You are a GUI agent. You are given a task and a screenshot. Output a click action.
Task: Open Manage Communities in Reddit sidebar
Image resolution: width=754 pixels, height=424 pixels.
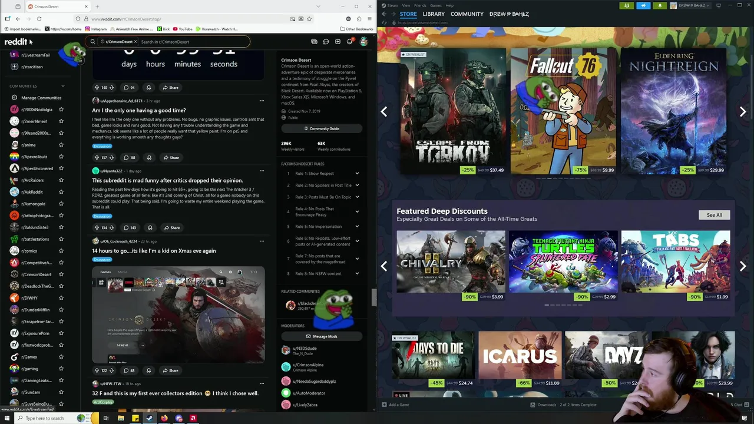41,98
